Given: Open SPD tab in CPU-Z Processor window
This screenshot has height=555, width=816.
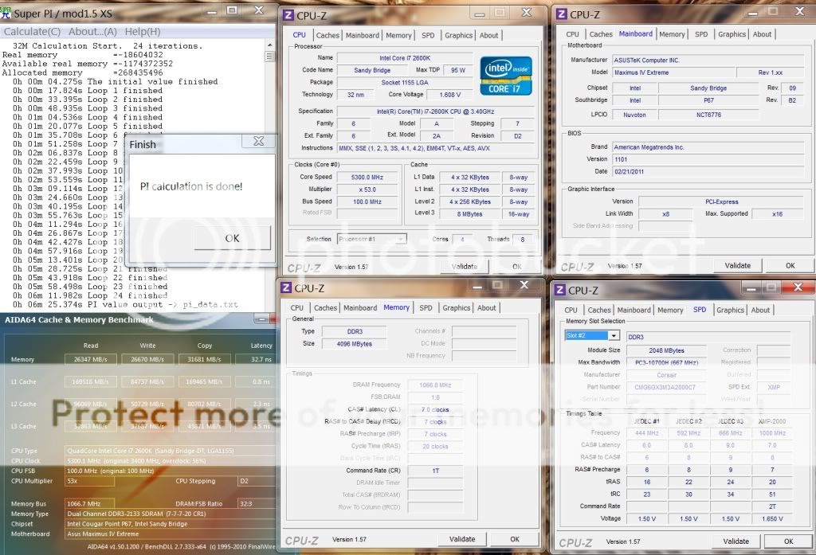Looking at the screenshot, I should point(428,35).
